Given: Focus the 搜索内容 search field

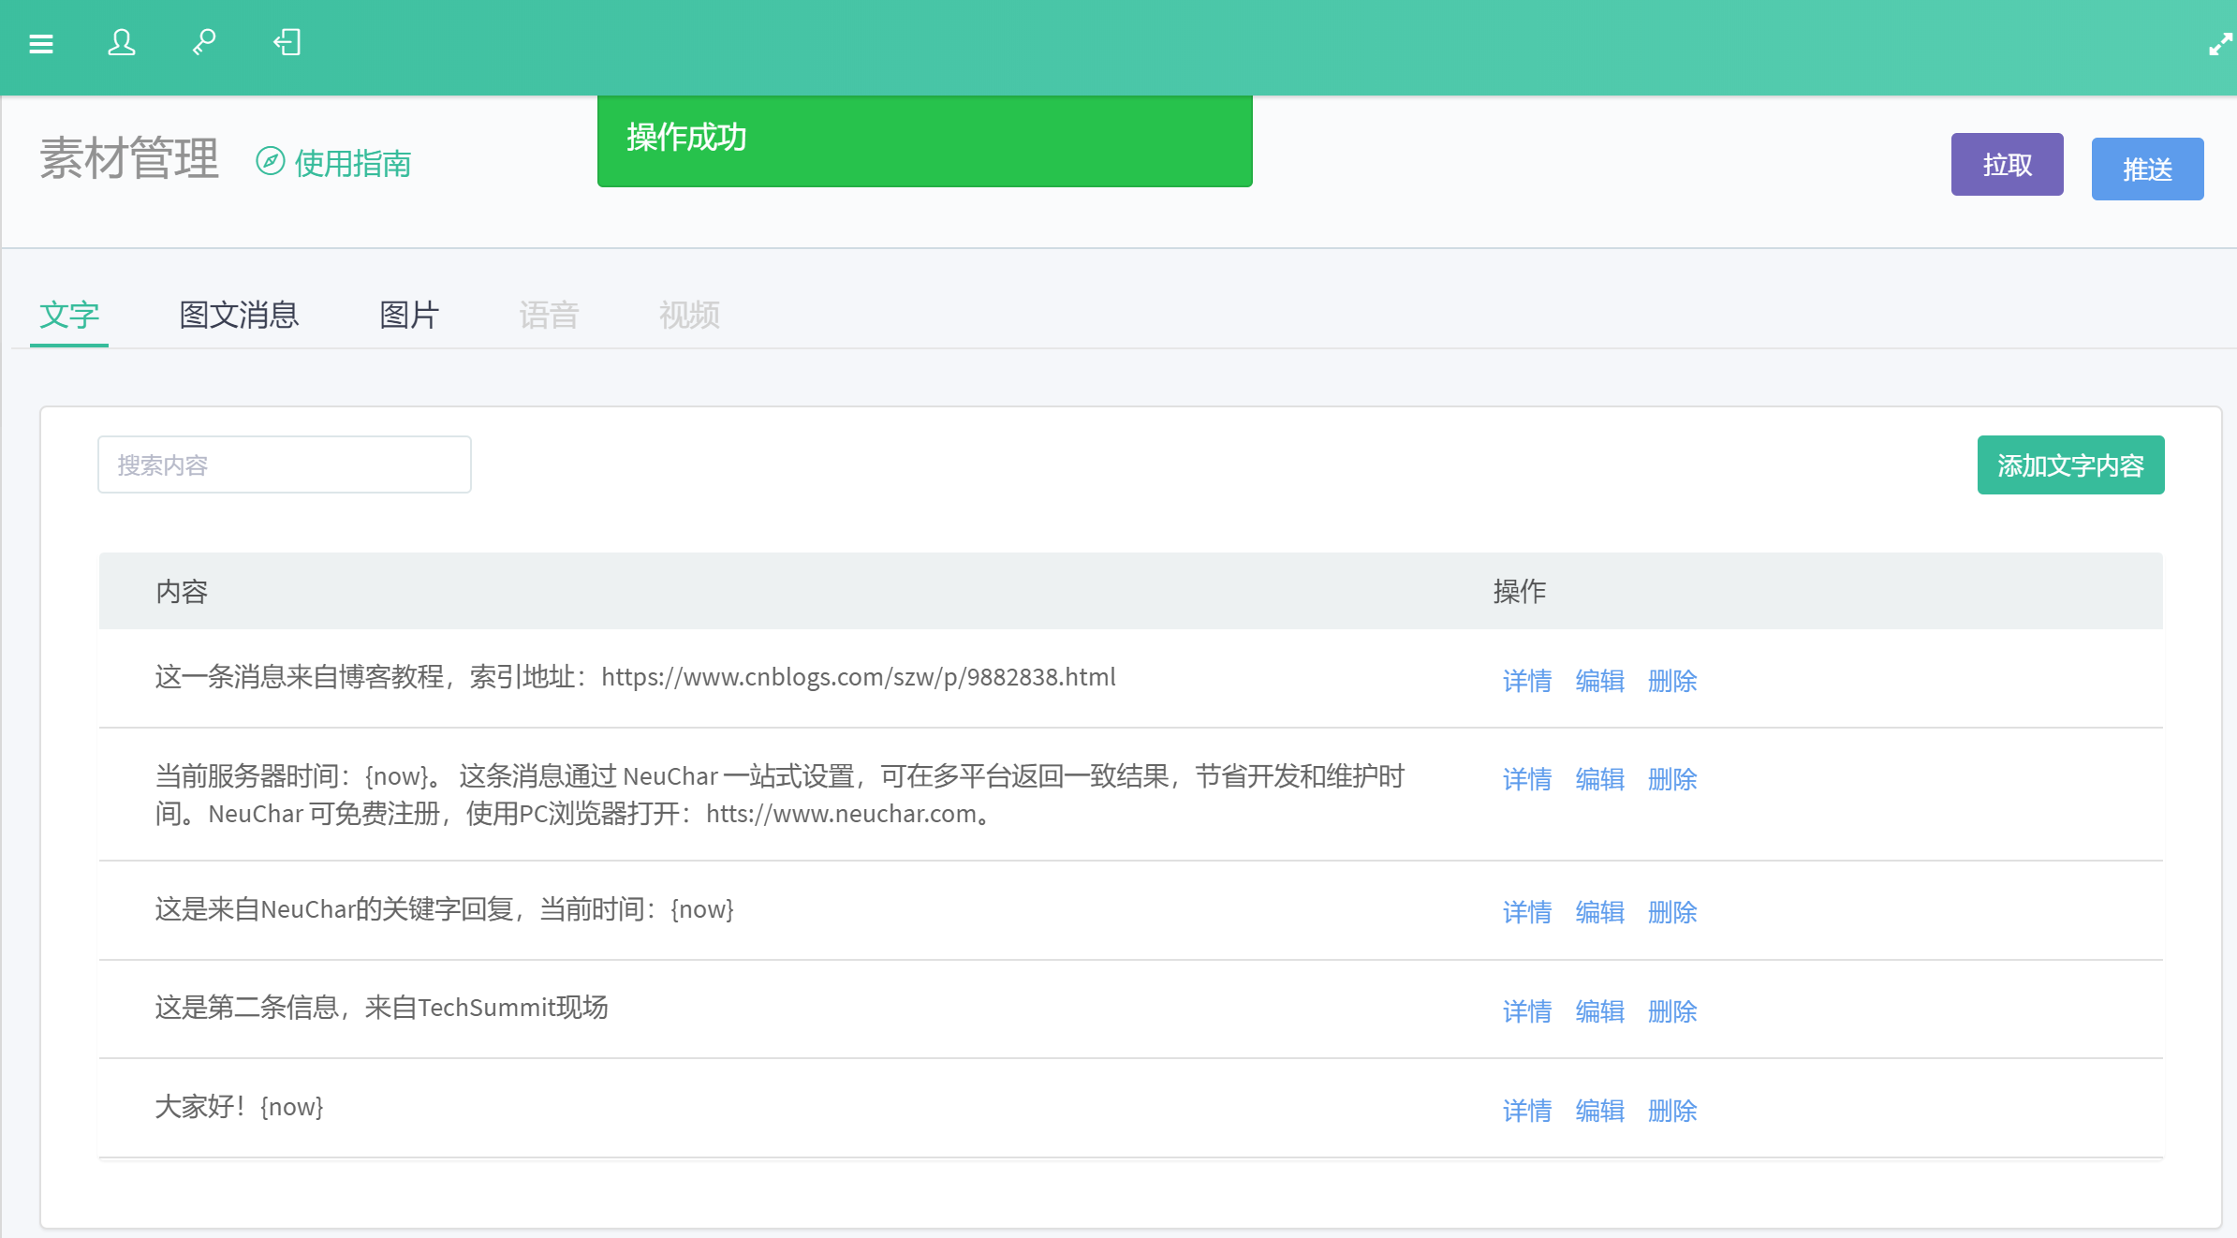Looking at the screenshot, I should tap(285, 464).
